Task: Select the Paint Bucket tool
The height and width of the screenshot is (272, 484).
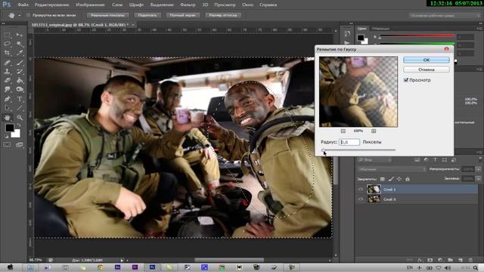Action: click(x=20, y=81)
